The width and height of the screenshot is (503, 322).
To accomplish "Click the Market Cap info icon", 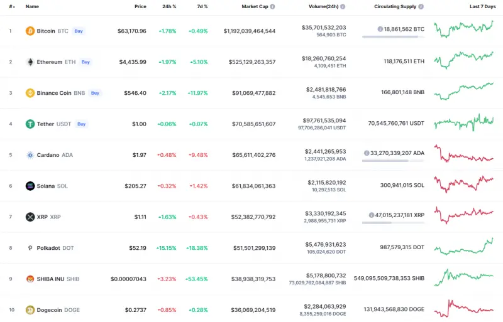I will pyautogui.click(x=272, y=6).
